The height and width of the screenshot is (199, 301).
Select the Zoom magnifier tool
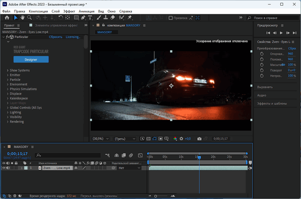click(x=29, y=17)
